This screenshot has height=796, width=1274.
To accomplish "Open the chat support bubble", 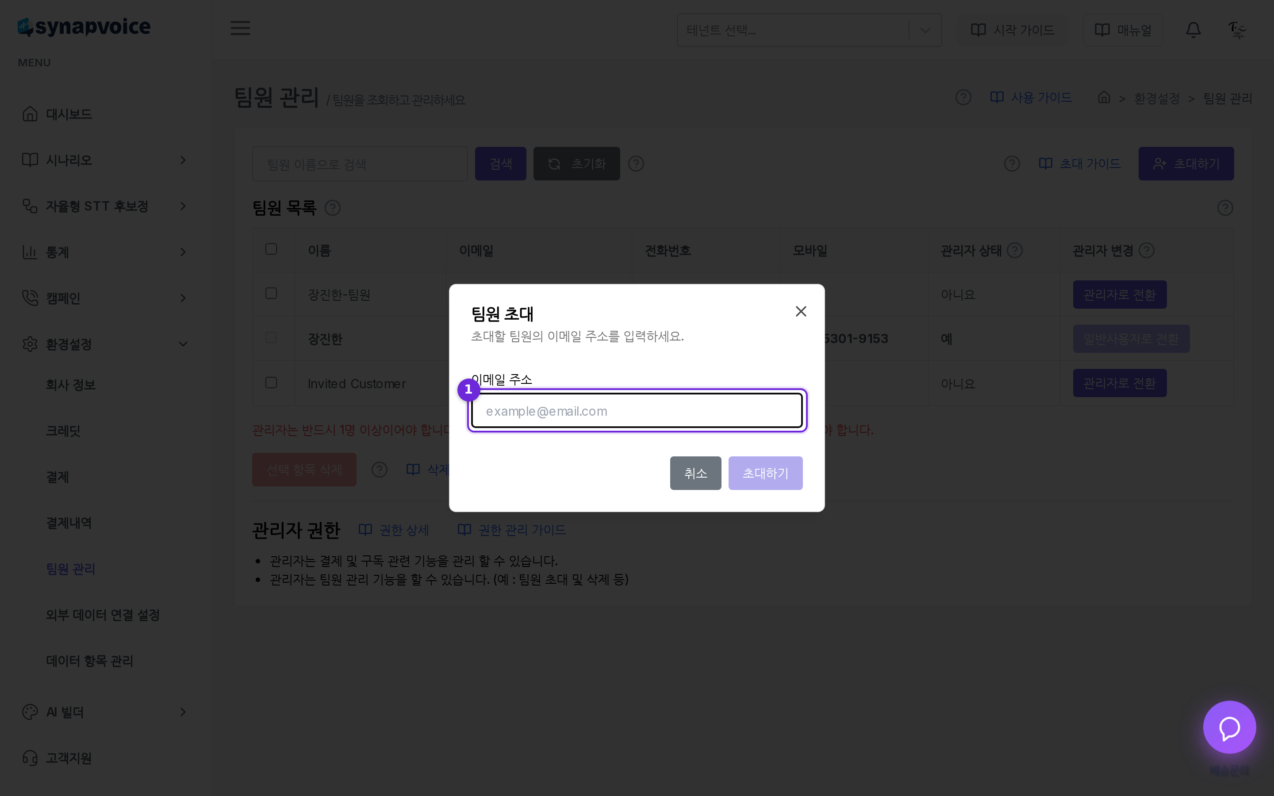I will (x=1229, y=727).
